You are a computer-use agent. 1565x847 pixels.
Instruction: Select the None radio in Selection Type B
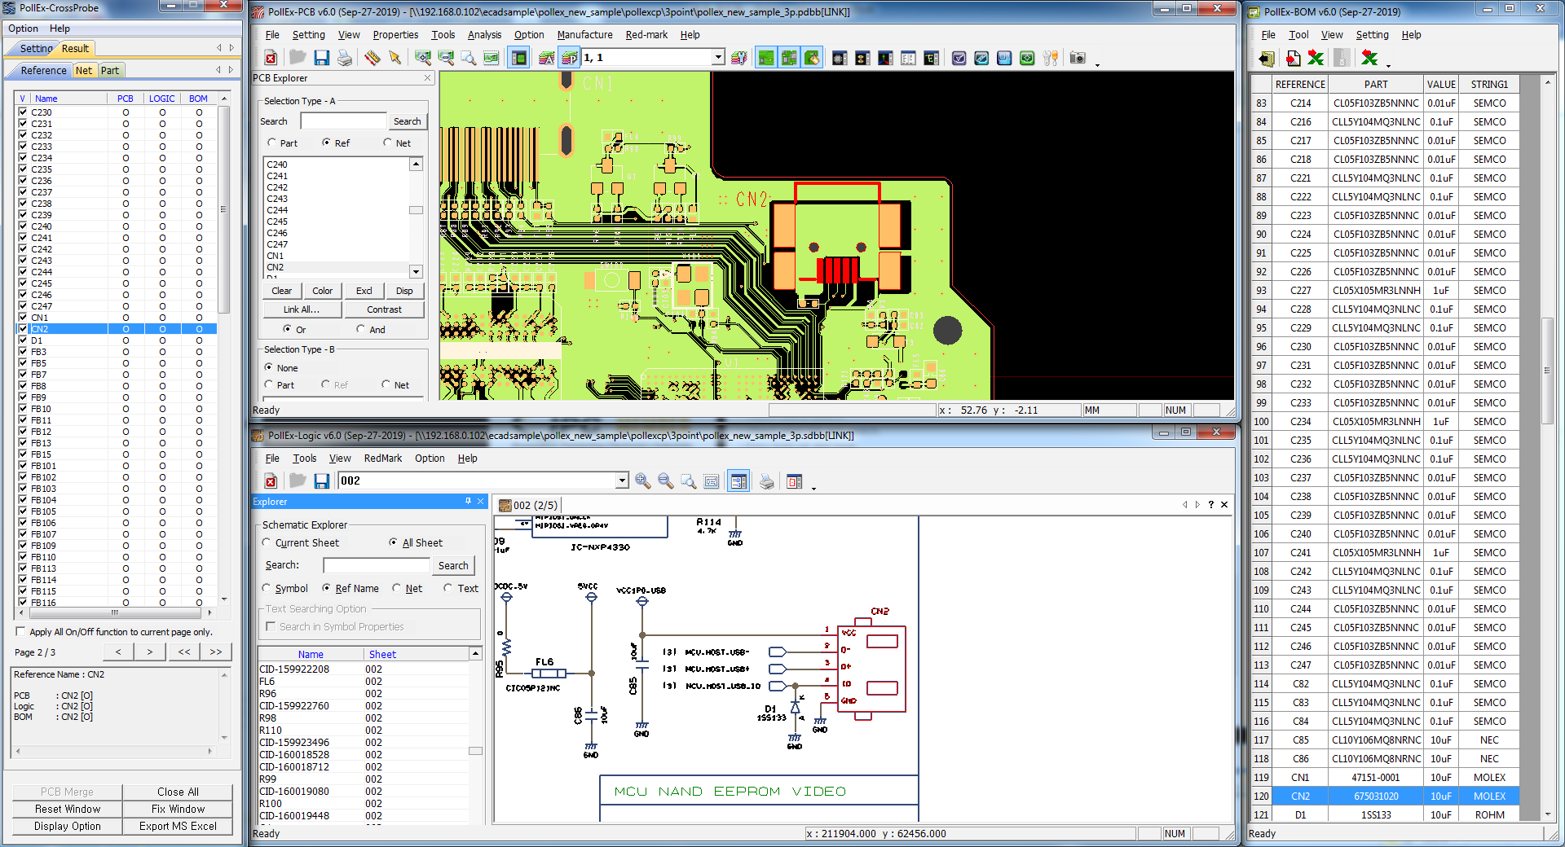tap(271, 367)
